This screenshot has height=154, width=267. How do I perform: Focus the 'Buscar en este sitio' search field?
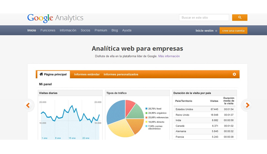pos(204,18)
